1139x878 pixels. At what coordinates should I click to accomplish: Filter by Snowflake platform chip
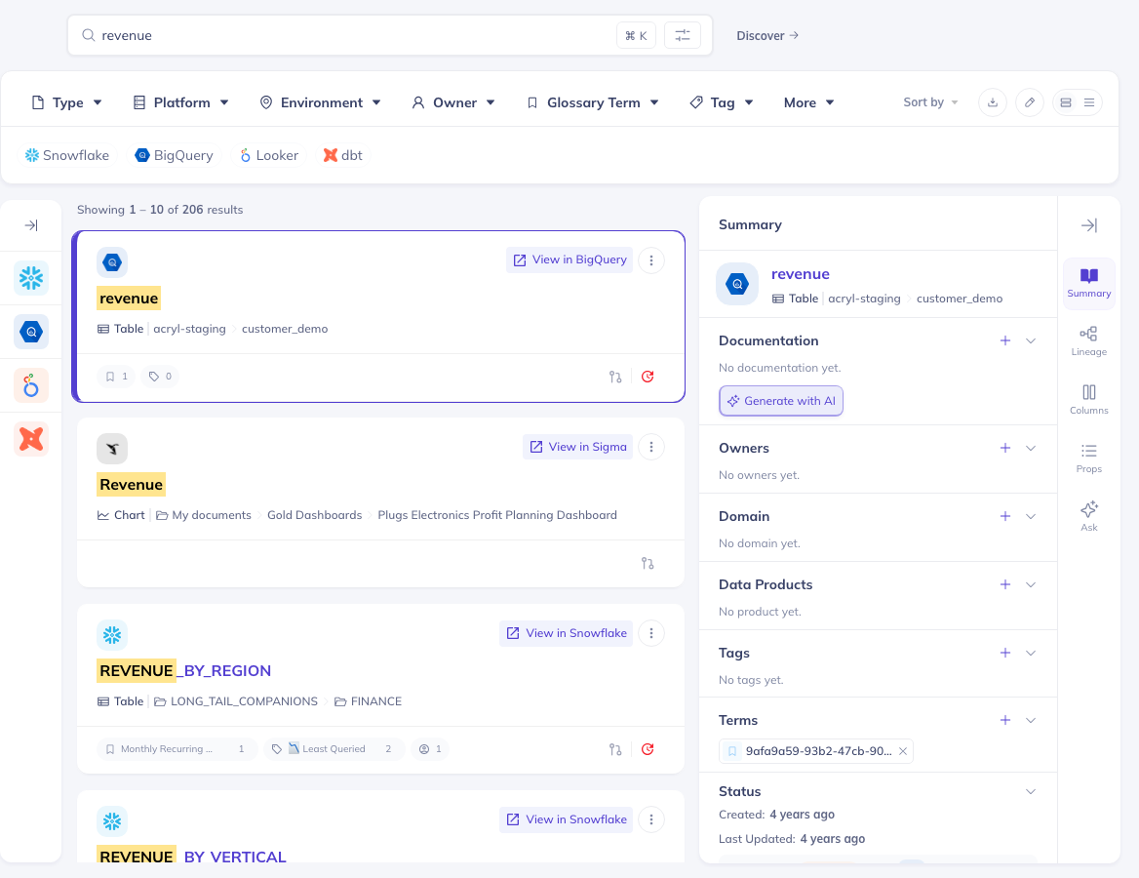[67, 155]
